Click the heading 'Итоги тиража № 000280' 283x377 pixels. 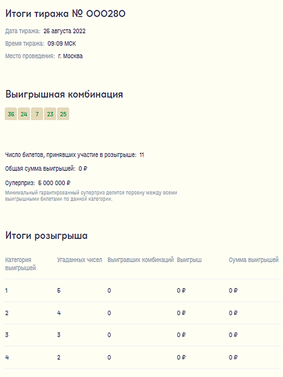click(x=65, y=14)
